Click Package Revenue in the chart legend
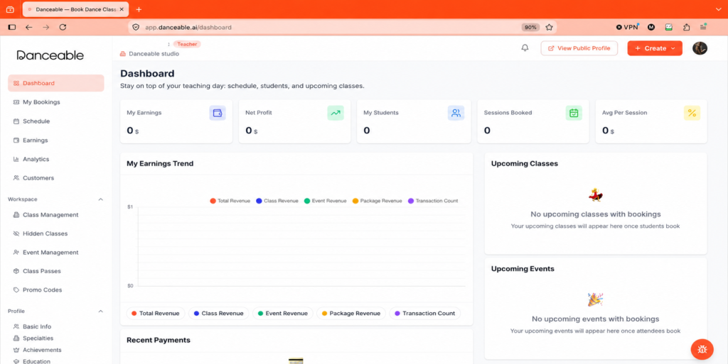 click(x=377, y=201)
